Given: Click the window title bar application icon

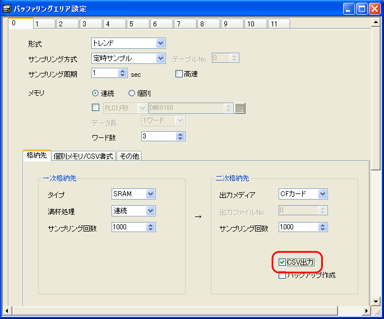Looking at the screenshot, I should click(7, 8).
